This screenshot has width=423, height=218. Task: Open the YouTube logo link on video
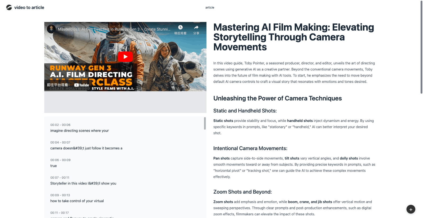click(82, 85)
